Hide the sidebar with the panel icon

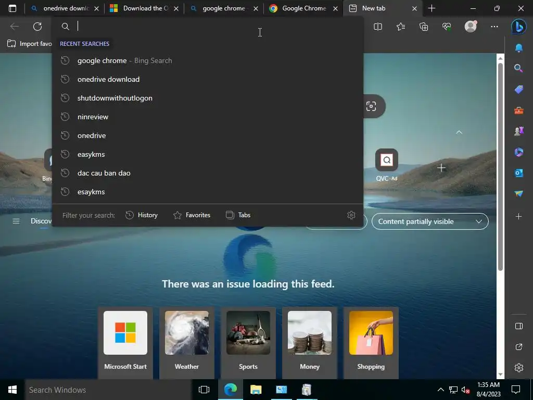pyautogui.click(x=519, y=326)
